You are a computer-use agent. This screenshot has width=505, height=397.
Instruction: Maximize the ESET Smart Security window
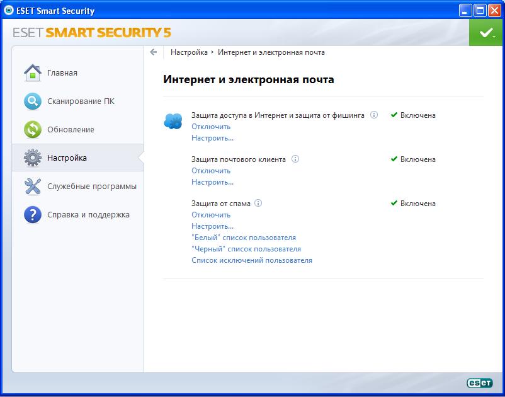pyautogui.click(x=480, y=11)
